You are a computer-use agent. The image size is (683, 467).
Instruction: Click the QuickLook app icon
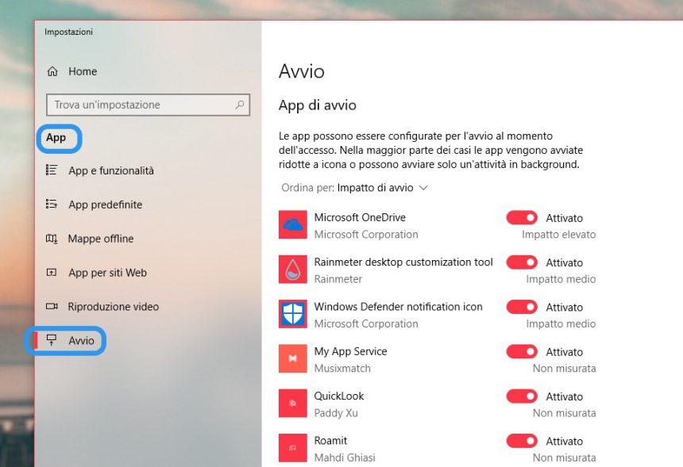(293, 403)
